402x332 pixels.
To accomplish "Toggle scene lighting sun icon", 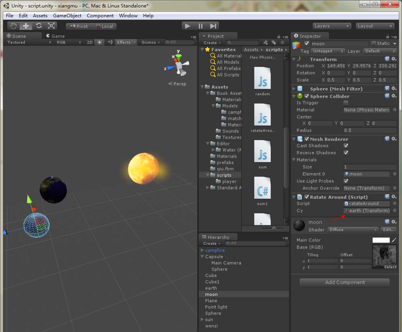I will click(99, 42).
